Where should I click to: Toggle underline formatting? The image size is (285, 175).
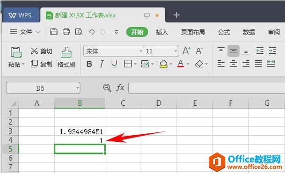pos(114,64)
